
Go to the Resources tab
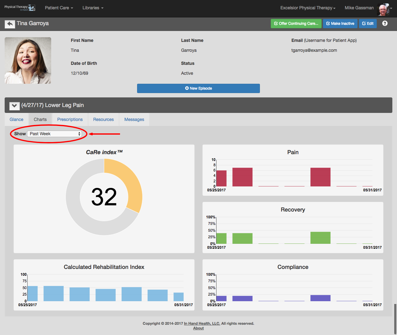(x=103, y=119)
